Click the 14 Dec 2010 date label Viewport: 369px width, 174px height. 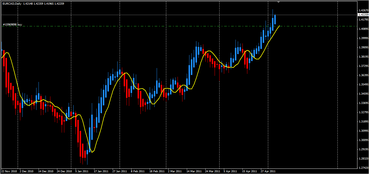coord(46,171)
